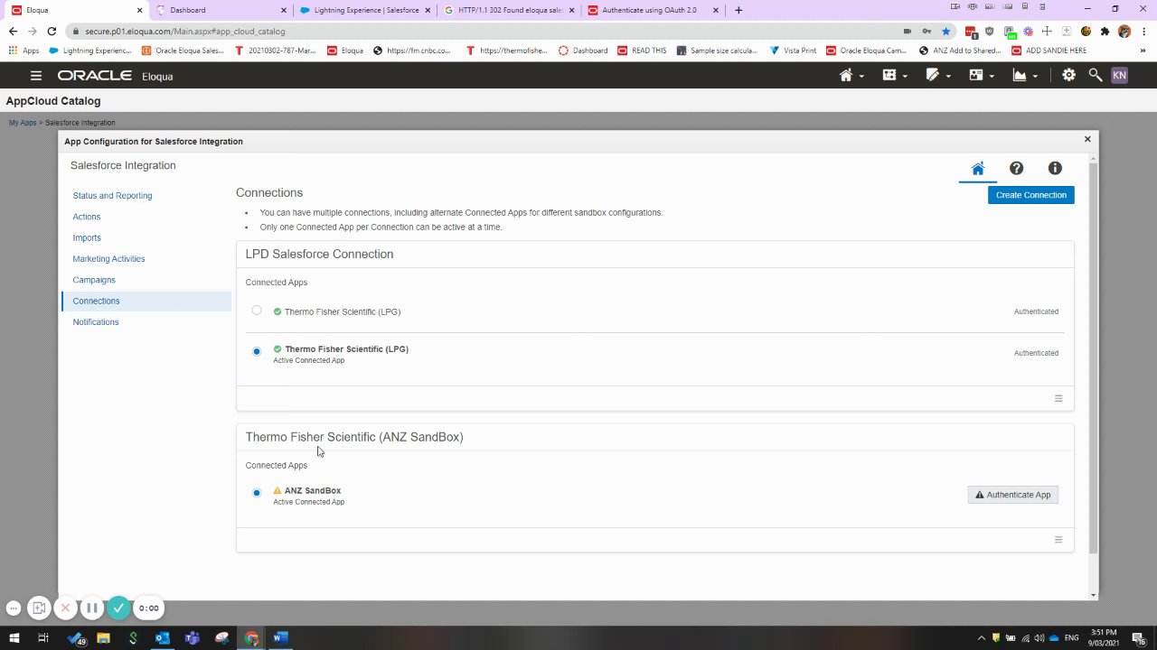Expand the Analytics menu dropdown arrow
The width and height of the screenshot is (1157, 650).
[x=1035, y=77]
